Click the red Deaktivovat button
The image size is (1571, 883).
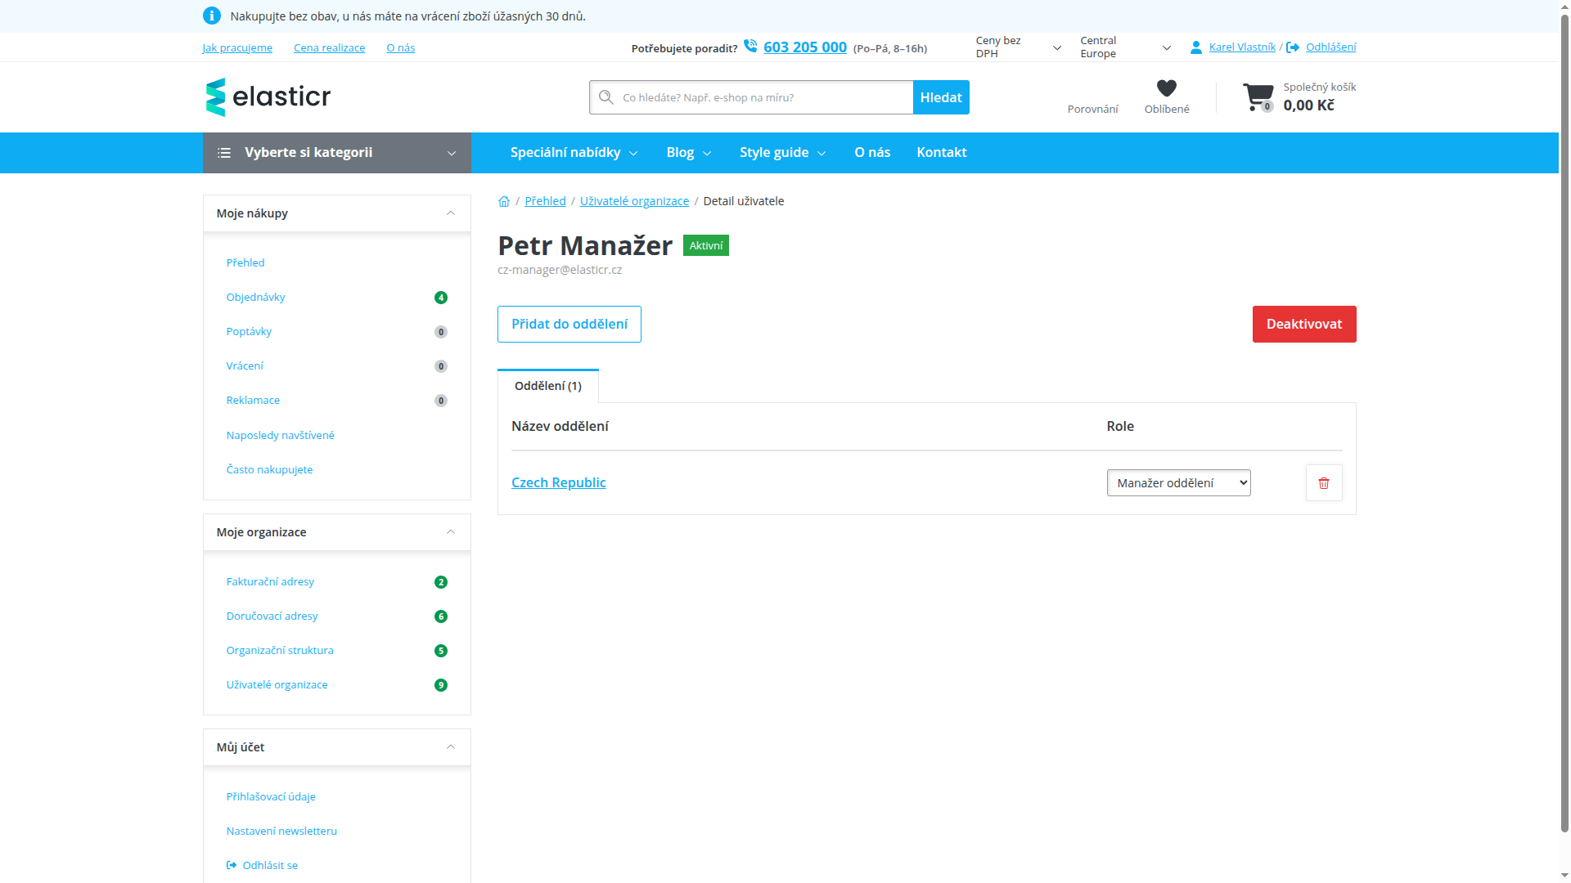[1304, 325]
